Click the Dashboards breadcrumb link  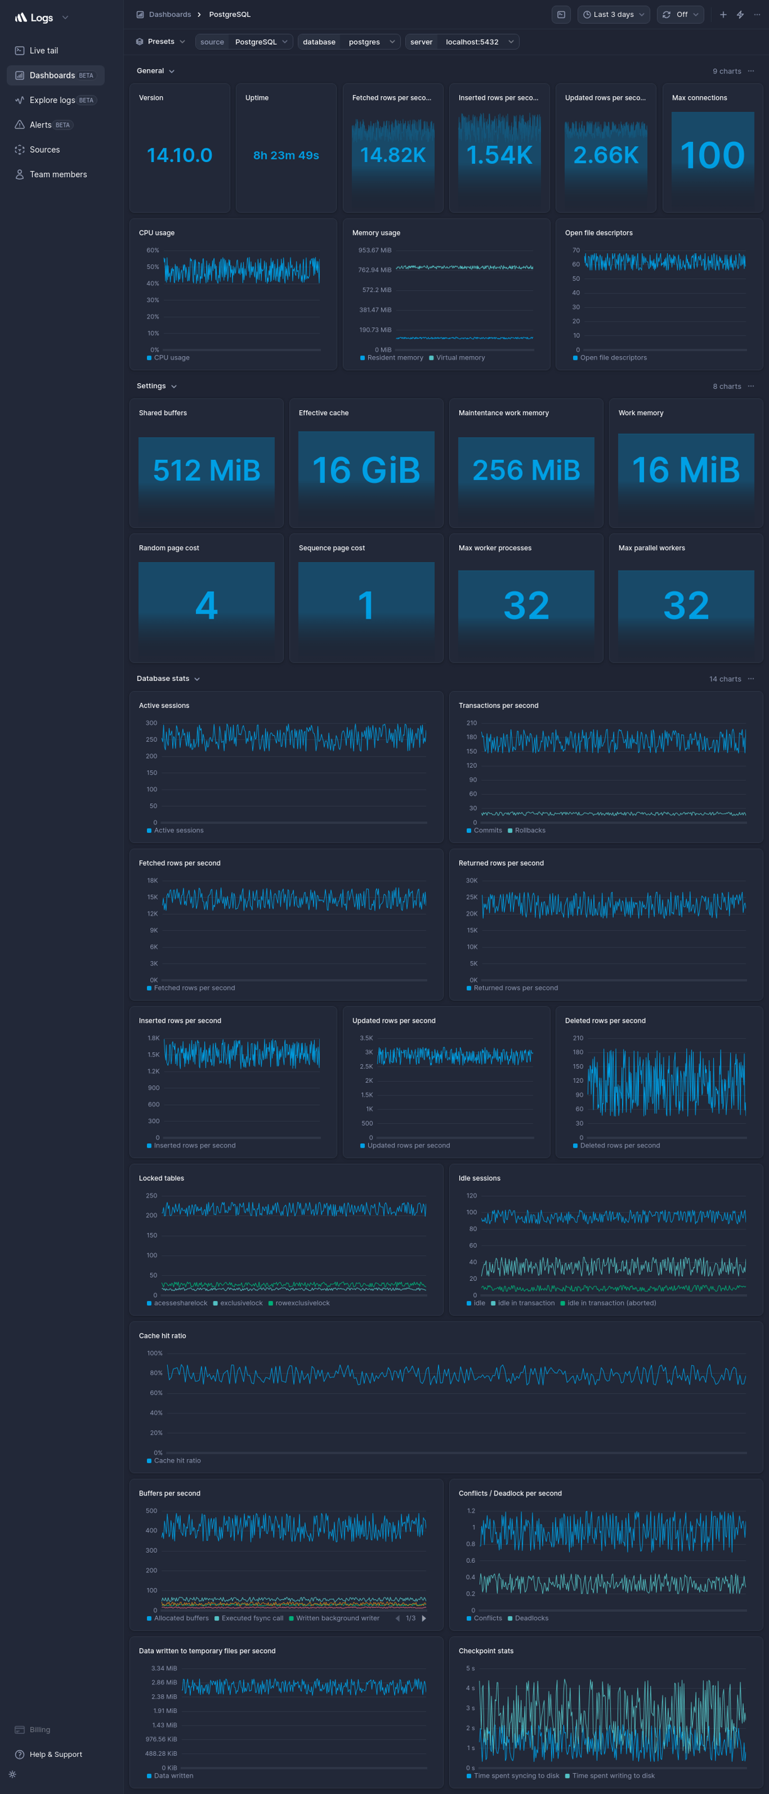(x=170, y=14)
